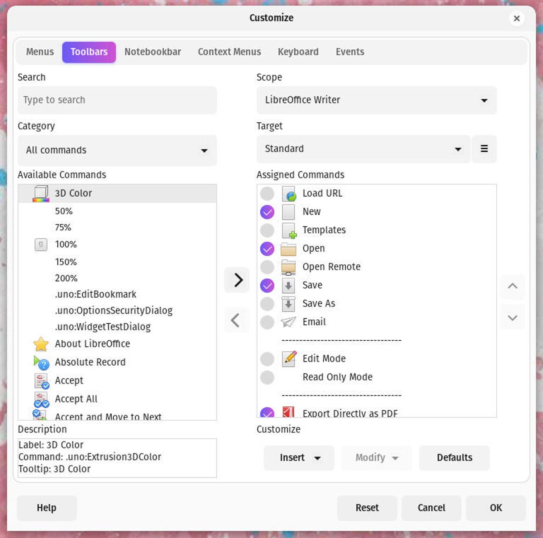Click the Absolute Record icon
The image size is (543, 538).
click(x=41, y=362)
